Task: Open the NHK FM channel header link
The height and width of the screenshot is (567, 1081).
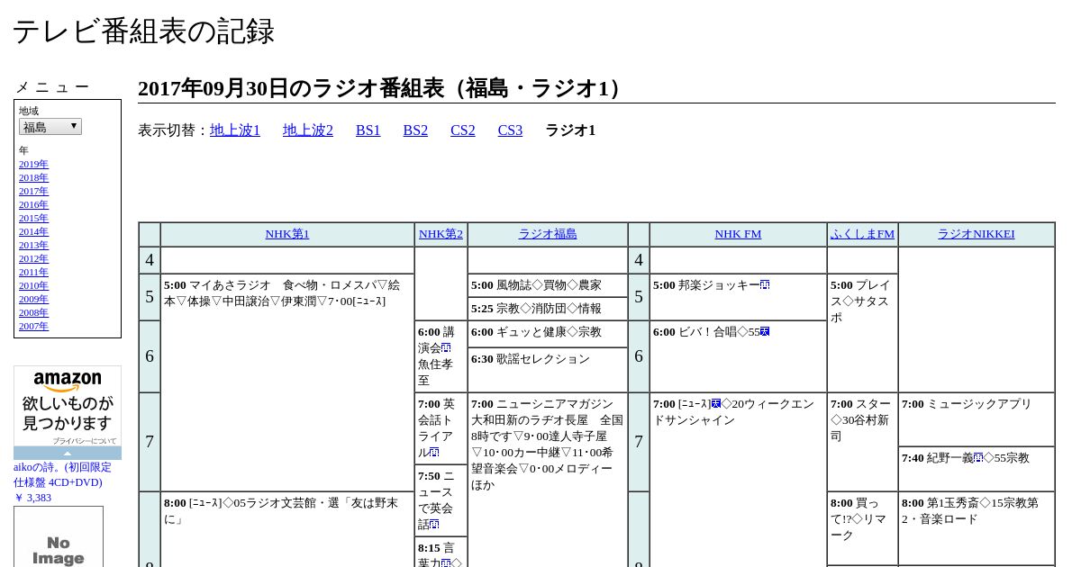Action: (738, 234)
